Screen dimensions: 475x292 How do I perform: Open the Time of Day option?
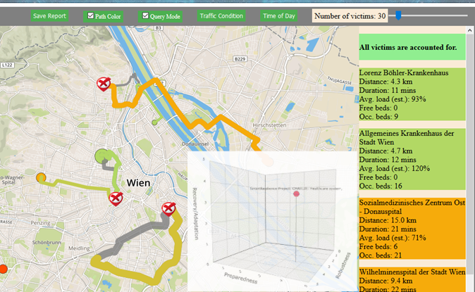[x=278, y=16]
